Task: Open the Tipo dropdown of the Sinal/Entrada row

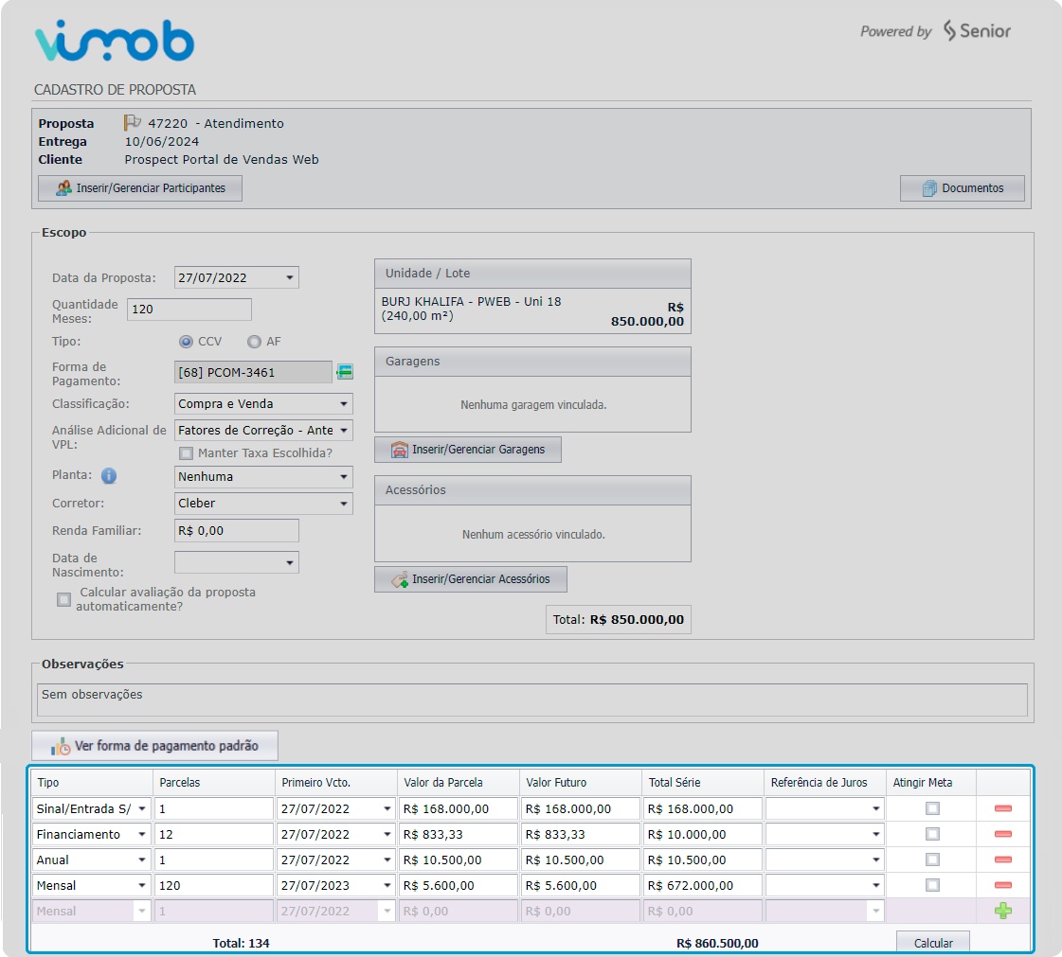Action: (x=142, y=808)
